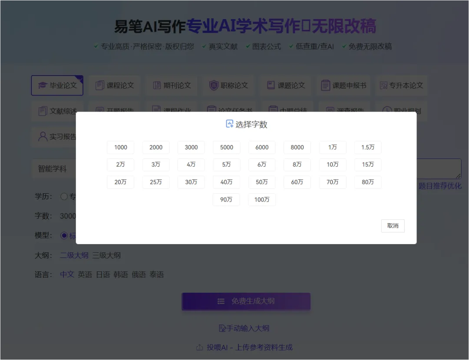Pick the 3万 word count option

[156, 165]
